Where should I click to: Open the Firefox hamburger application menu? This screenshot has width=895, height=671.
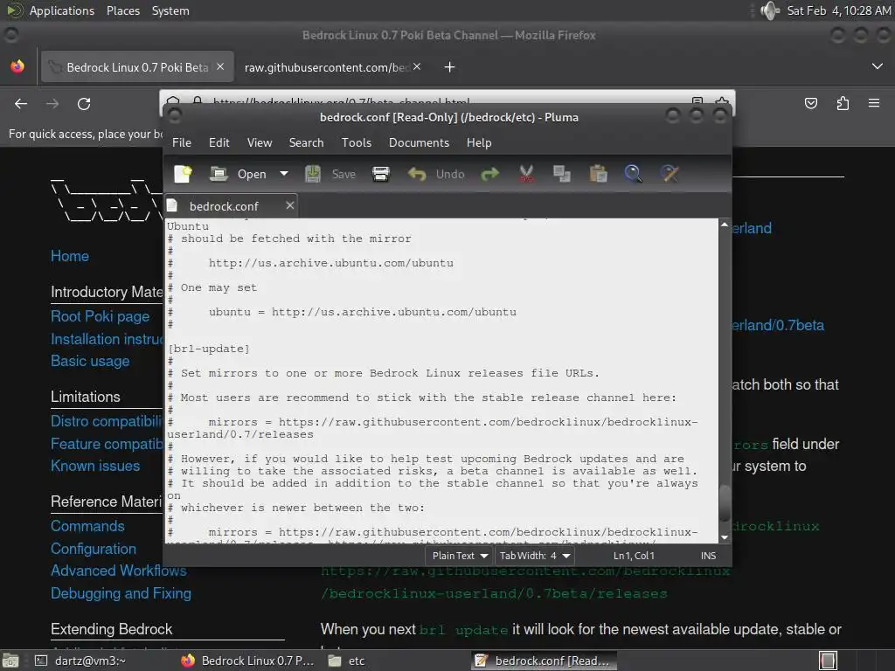874,103
